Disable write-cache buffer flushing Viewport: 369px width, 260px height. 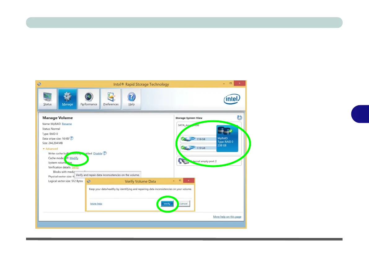98,154
